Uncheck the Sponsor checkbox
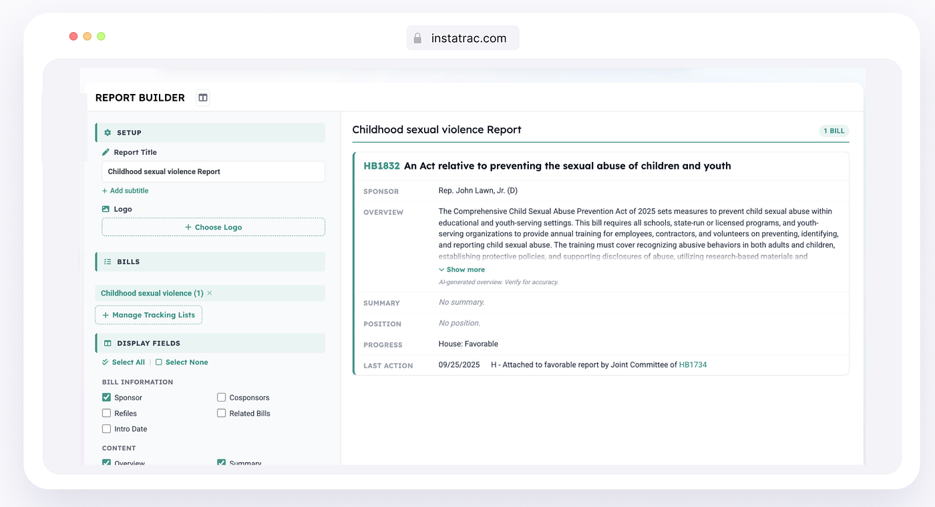The image size is (935, 507). (106, 397)
